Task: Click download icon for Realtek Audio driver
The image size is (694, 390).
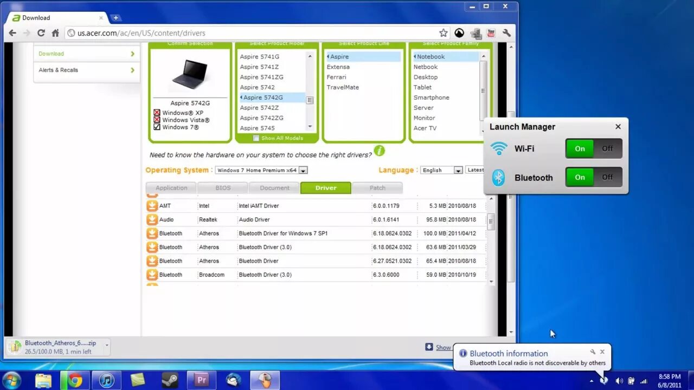Action: (x=152, y=219)
